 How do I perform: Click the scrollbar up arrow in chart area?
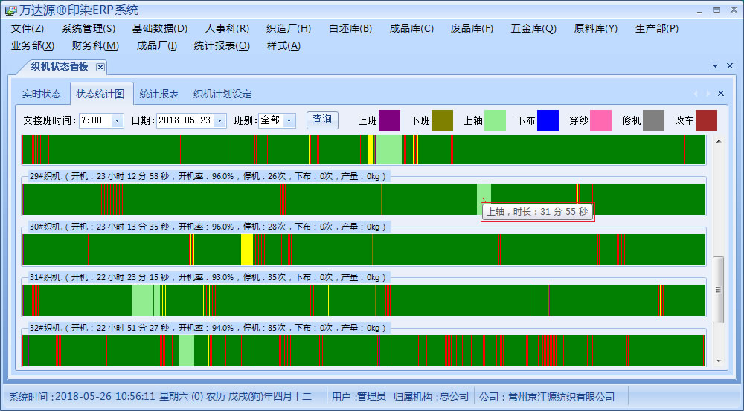pyautogui.click(x=718, y=142)
